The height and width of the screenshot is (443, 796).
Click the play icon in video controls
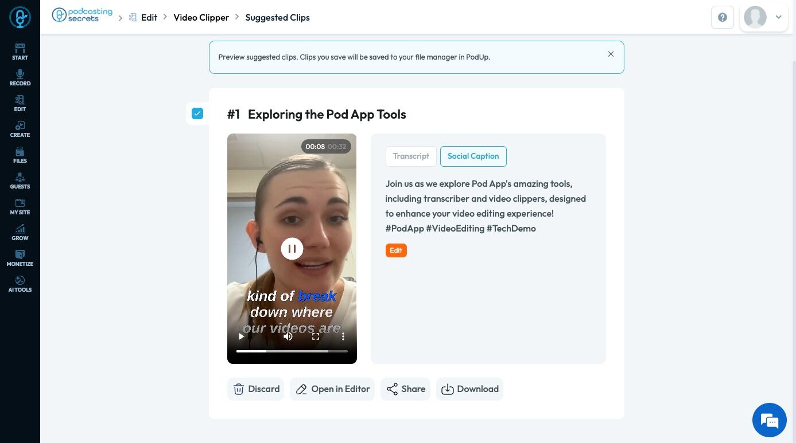point(242,336)
